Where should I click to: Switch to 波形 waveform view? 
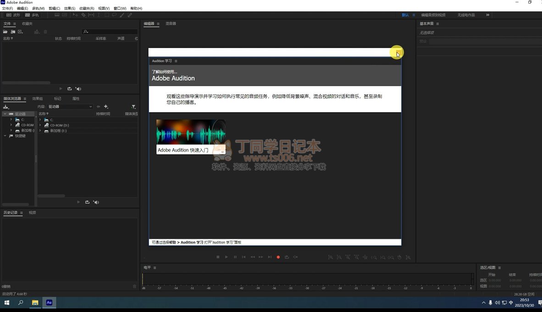tap(13, 15)
